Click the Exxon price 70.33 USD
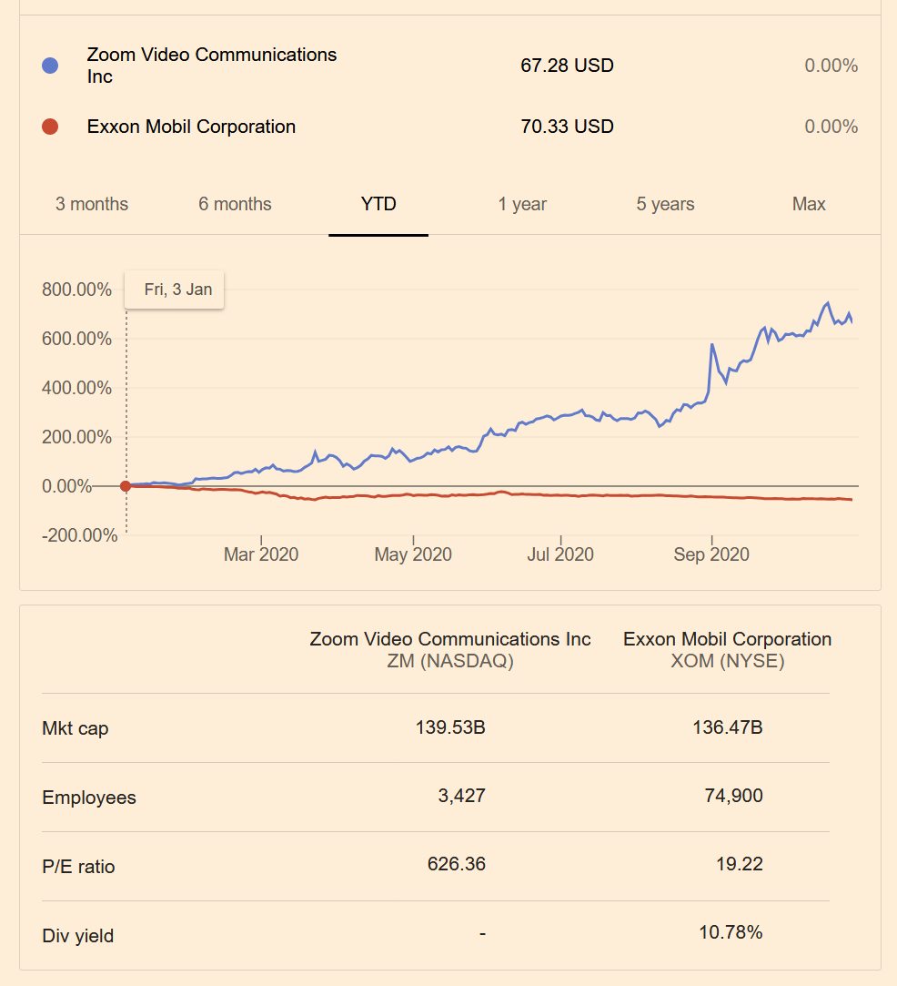 (567, 127)
